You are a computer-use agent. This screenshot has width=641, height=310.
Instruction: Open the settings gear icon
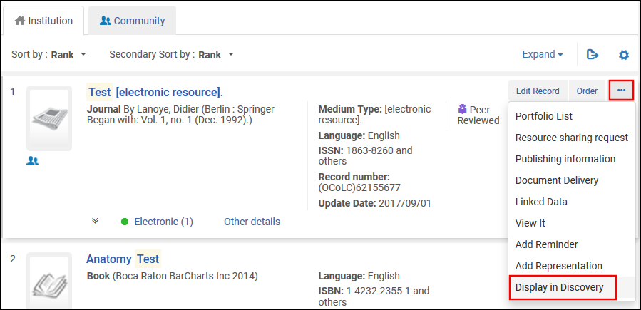click(624, 55)
